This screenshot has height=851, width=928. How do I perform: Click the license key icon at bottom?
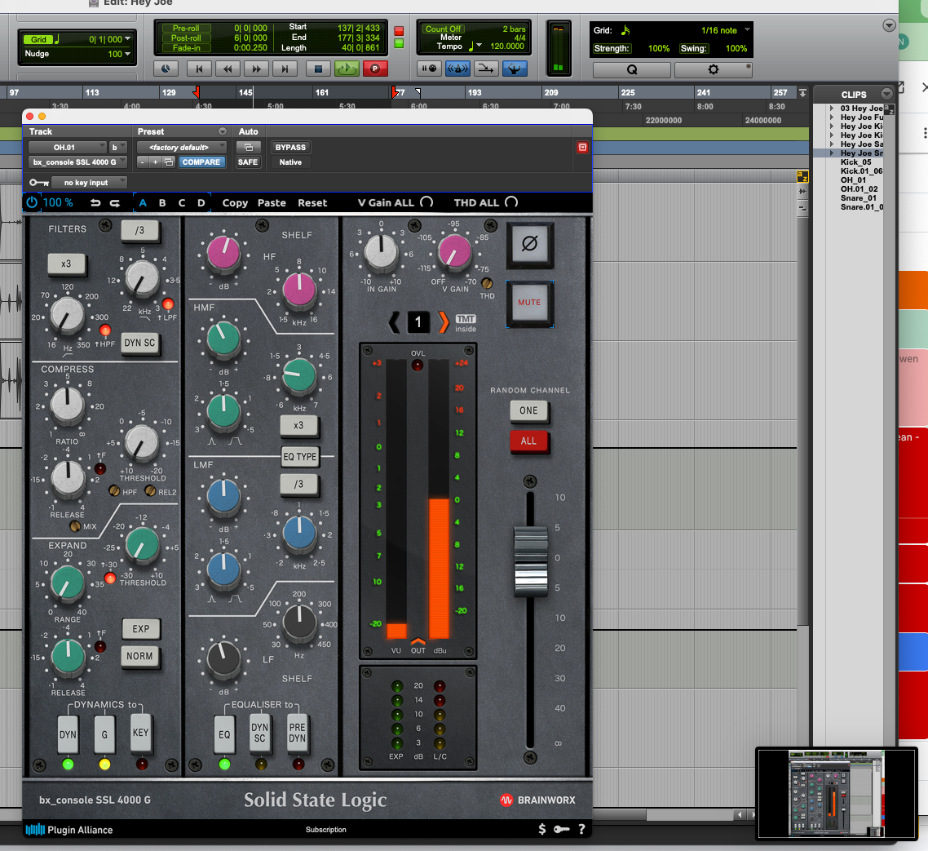[x=562, y=829]
